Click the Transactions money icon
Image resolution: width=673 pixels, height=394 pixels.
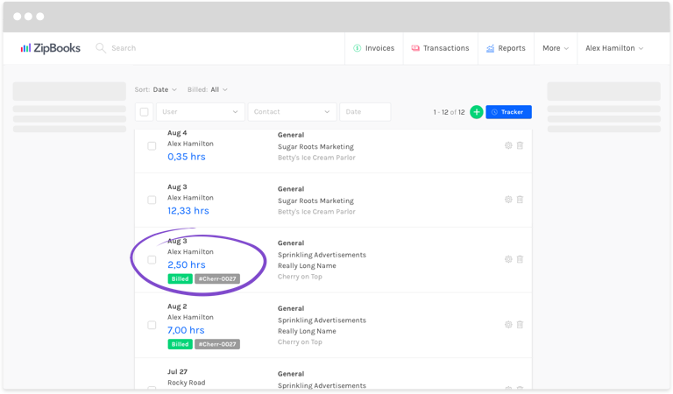[415, 48]
